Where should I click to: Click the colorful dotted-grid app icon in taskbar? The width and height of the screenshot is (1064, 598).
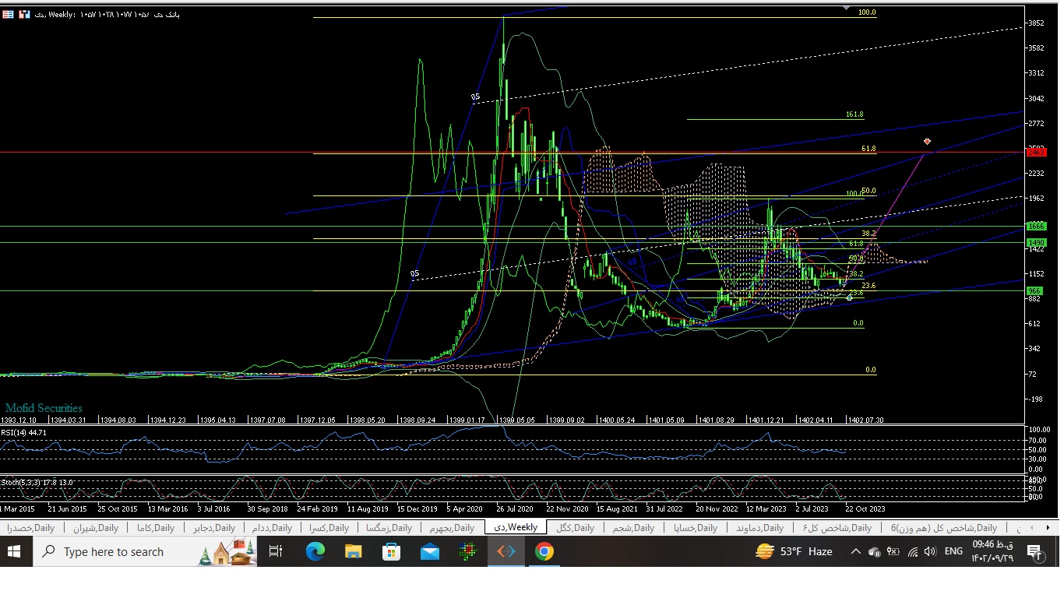pyautogui.click(x=467, y=551)
